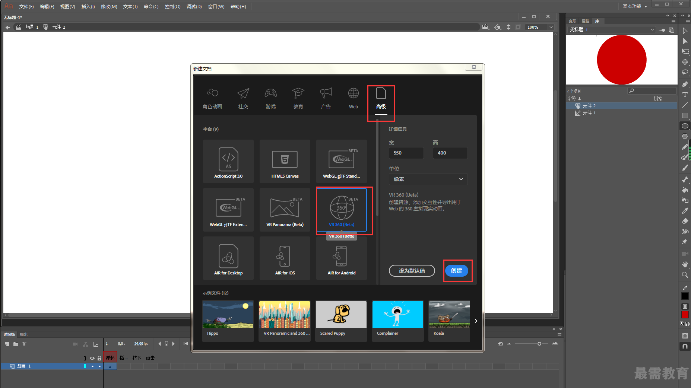Viewport: 691px width, 388px height.
Task: Select the Hand tool
Action: [x=685, y=264]
